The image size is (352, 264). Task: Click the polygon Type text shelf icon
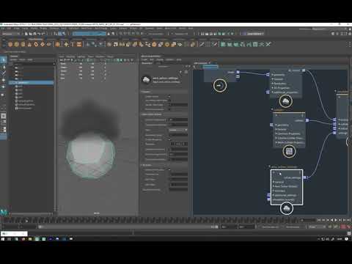[73, 44]
